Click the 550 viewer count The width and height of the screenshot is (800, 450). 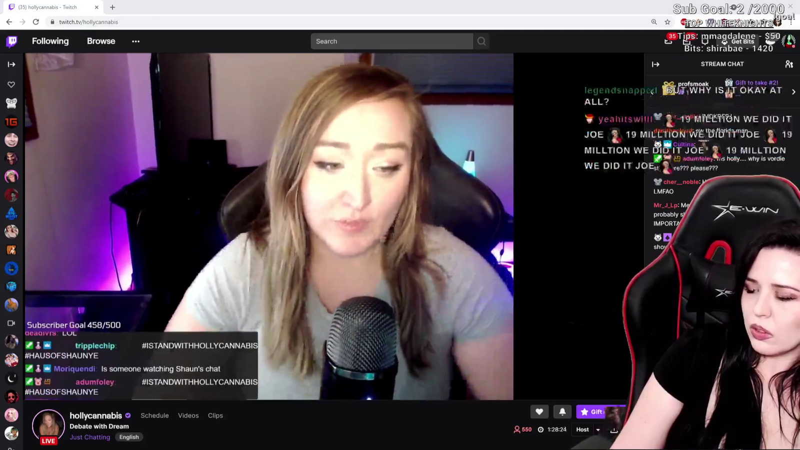click(522, 429)
